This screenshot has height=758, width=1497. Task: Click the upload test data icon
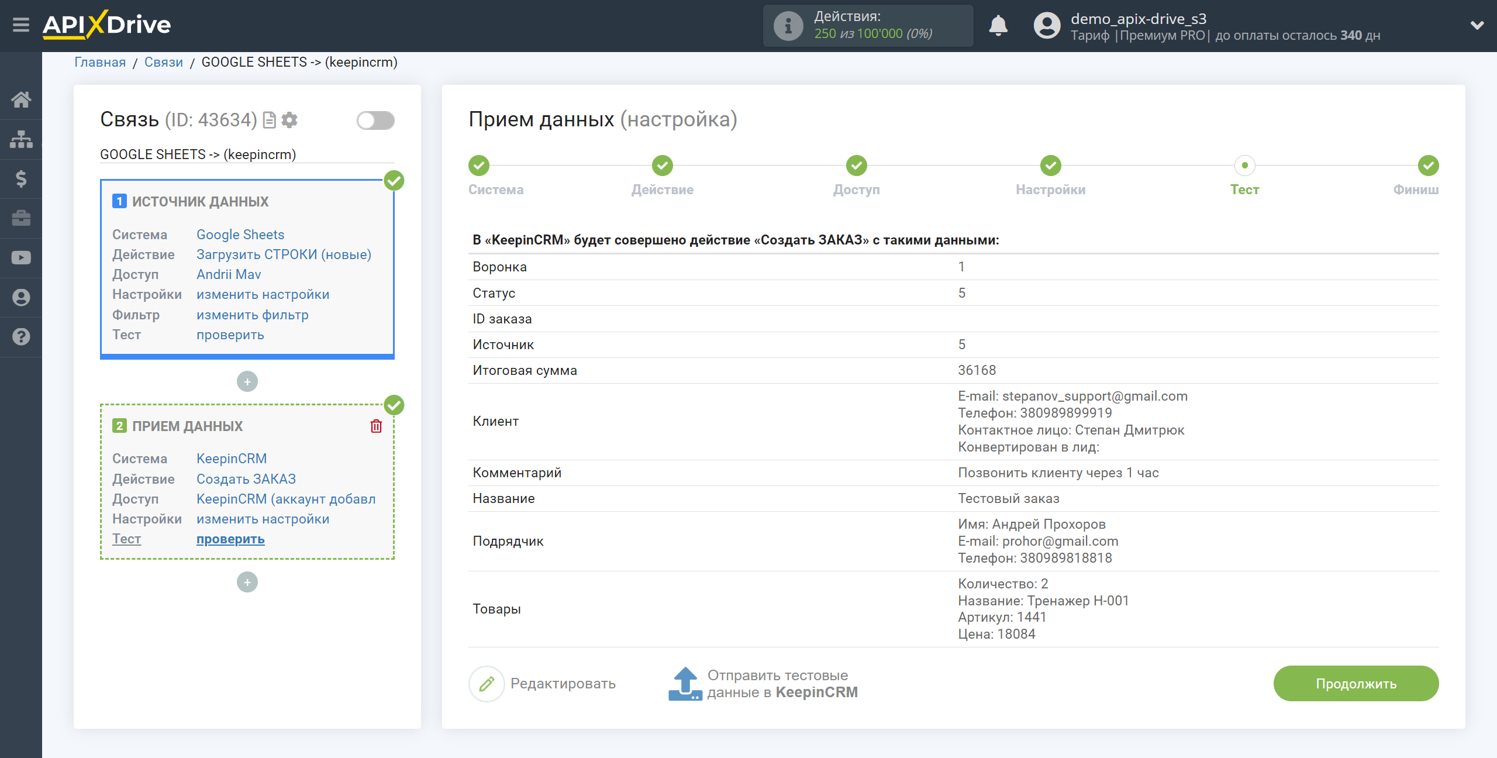tap(685, 684)
